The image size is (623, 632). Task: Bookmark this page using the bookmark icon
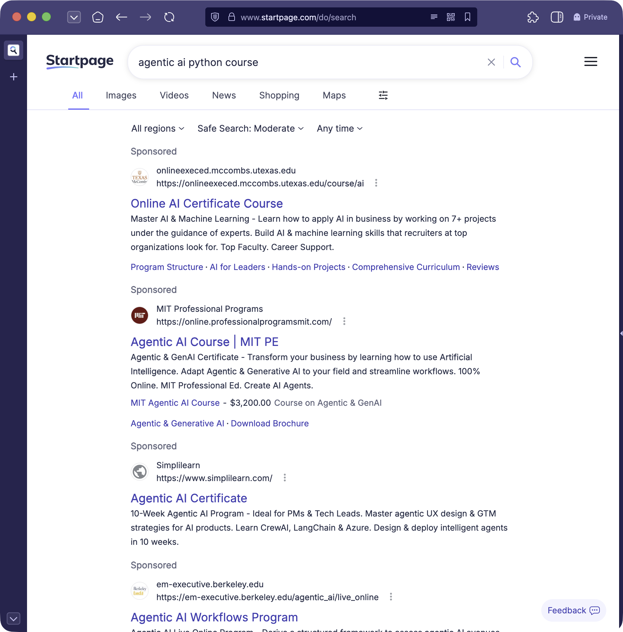click(x=467, y=17)
